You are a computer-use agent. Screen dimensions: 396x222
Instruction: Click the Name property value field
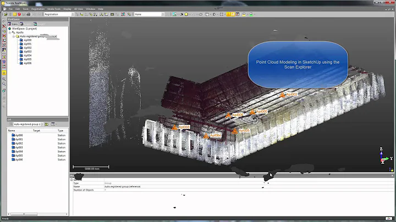click(x=249, y=187)
